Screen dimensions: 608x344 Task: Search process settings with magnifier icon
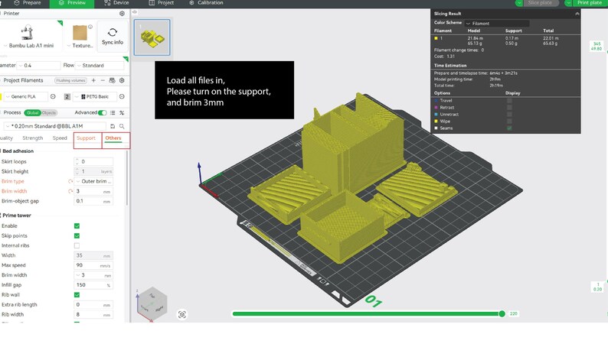122,126
